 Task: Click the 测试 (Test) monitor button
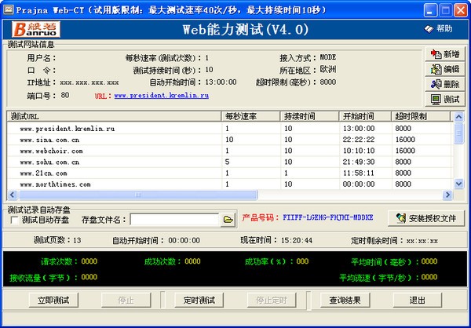tap(445, 99)
